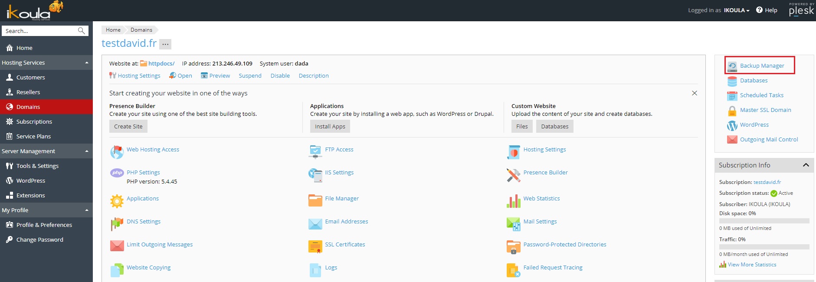
Task: Click the Hosting Settings shield icon
Action: 514,152
